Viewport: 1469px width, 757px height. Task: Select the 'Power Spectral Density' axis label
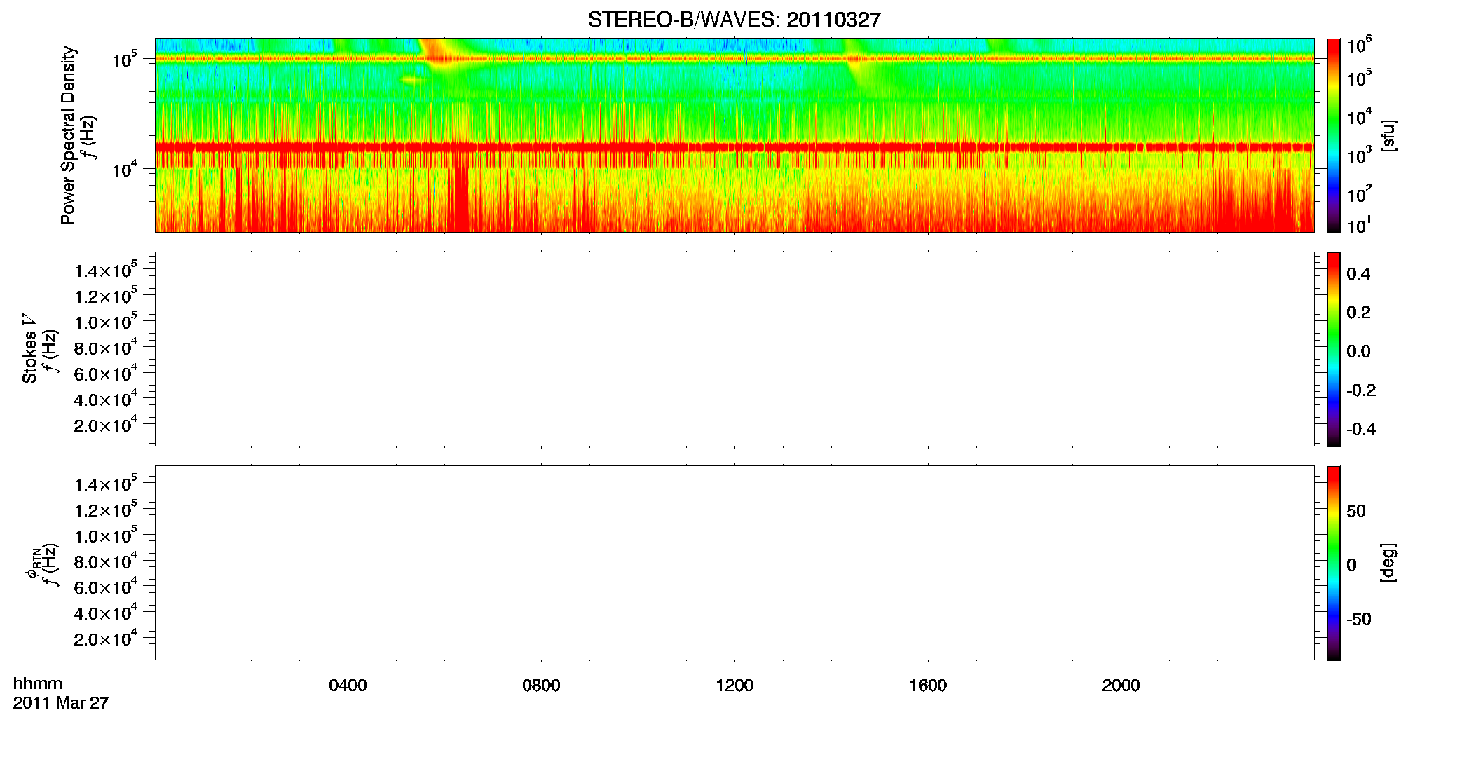pos(68,135)
